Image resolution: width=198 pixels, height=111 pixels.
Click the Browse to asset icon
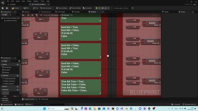pyautogui.click(x=7, y=8)
